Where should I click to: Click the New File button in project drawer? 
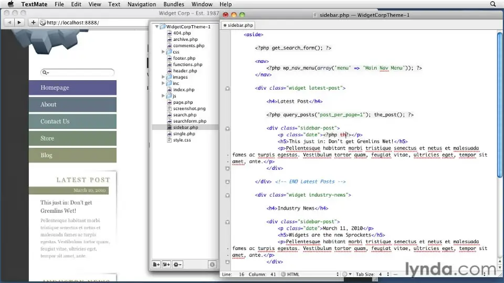[x=156, y=264]
